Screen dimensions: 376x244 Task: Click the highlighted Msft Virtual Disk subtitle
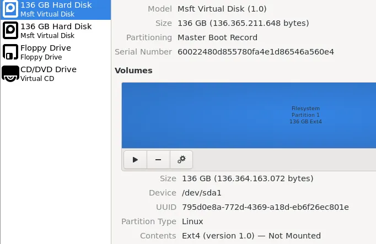coord(47,14)
